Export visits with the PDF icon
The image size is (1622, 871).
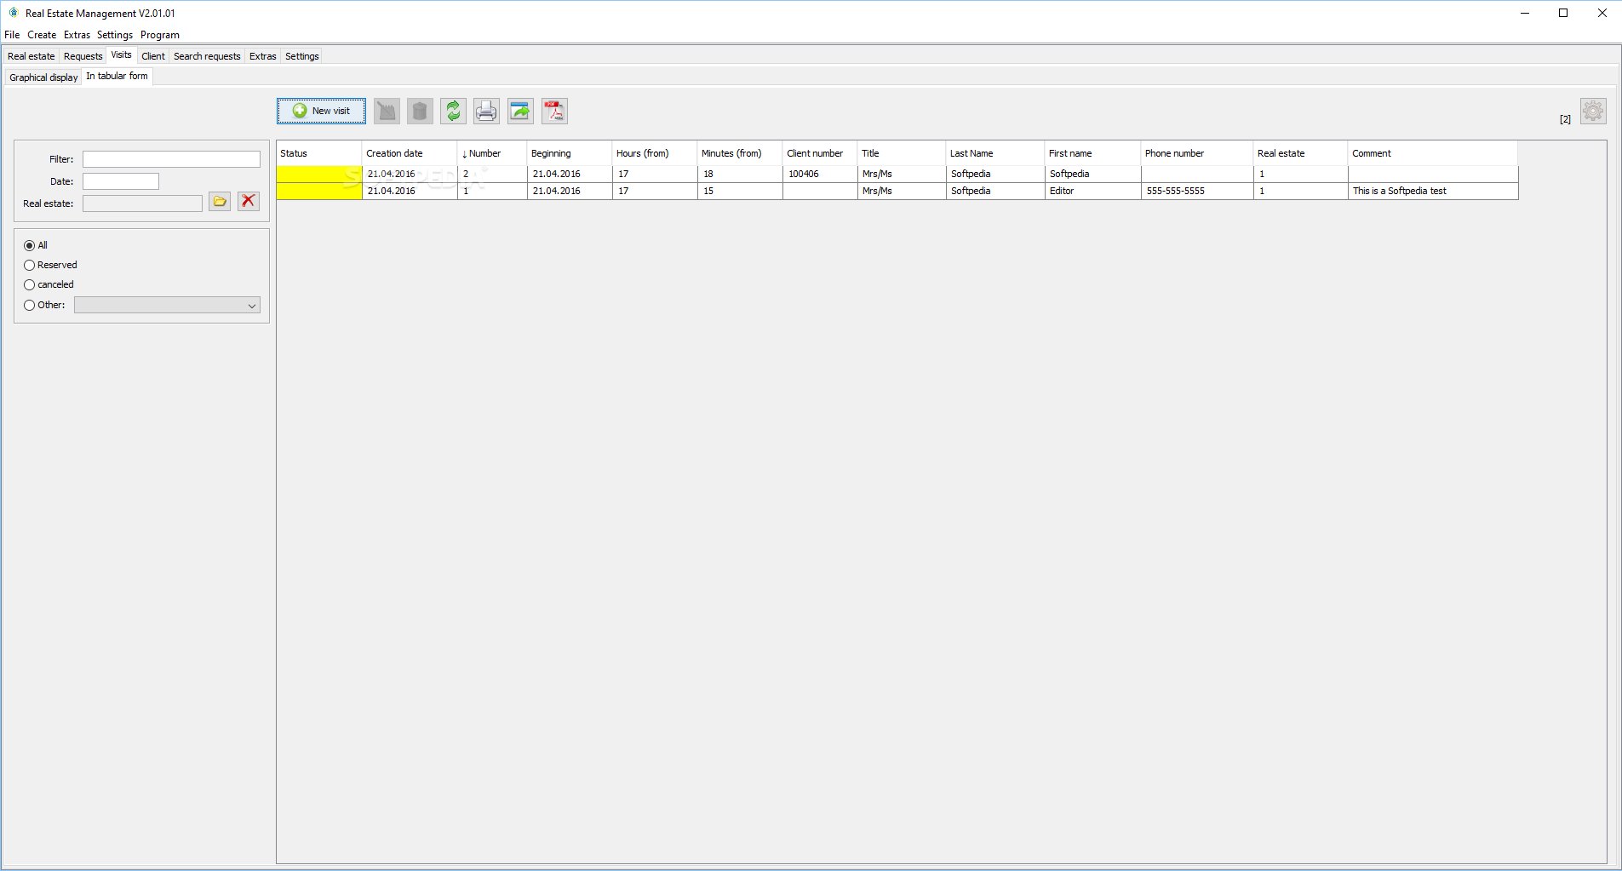click(554, 111)
